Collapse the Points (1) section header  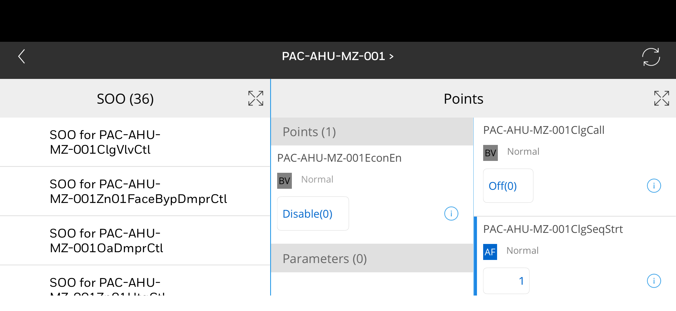click(372, 132)
